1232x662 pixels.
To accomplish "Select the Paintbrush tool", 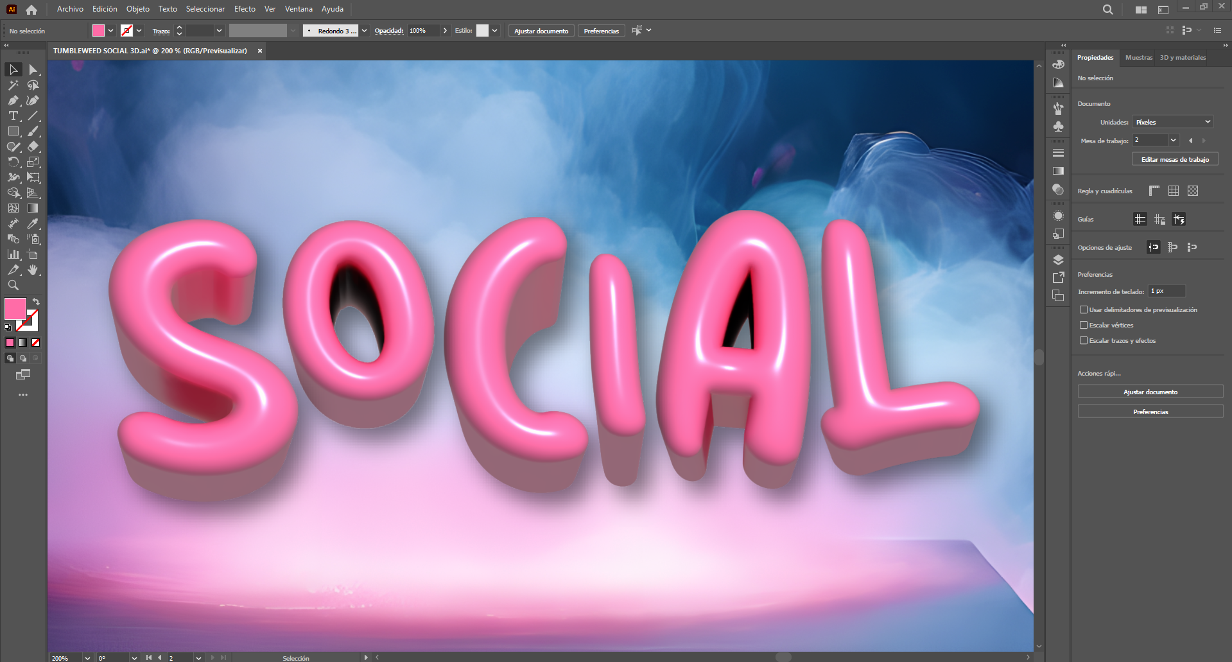I will click(33, 131).
